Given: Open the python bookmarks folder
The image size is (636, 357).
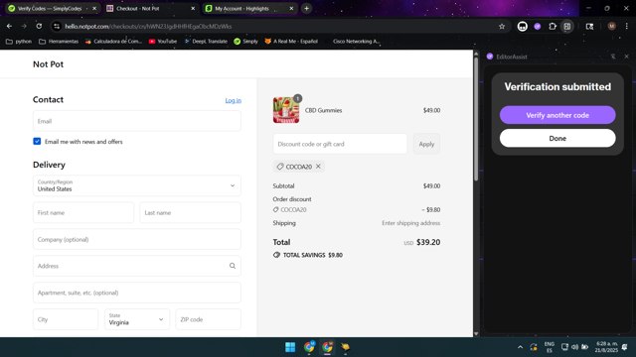Looking at the screenshot, I should (x=19, y=42).
